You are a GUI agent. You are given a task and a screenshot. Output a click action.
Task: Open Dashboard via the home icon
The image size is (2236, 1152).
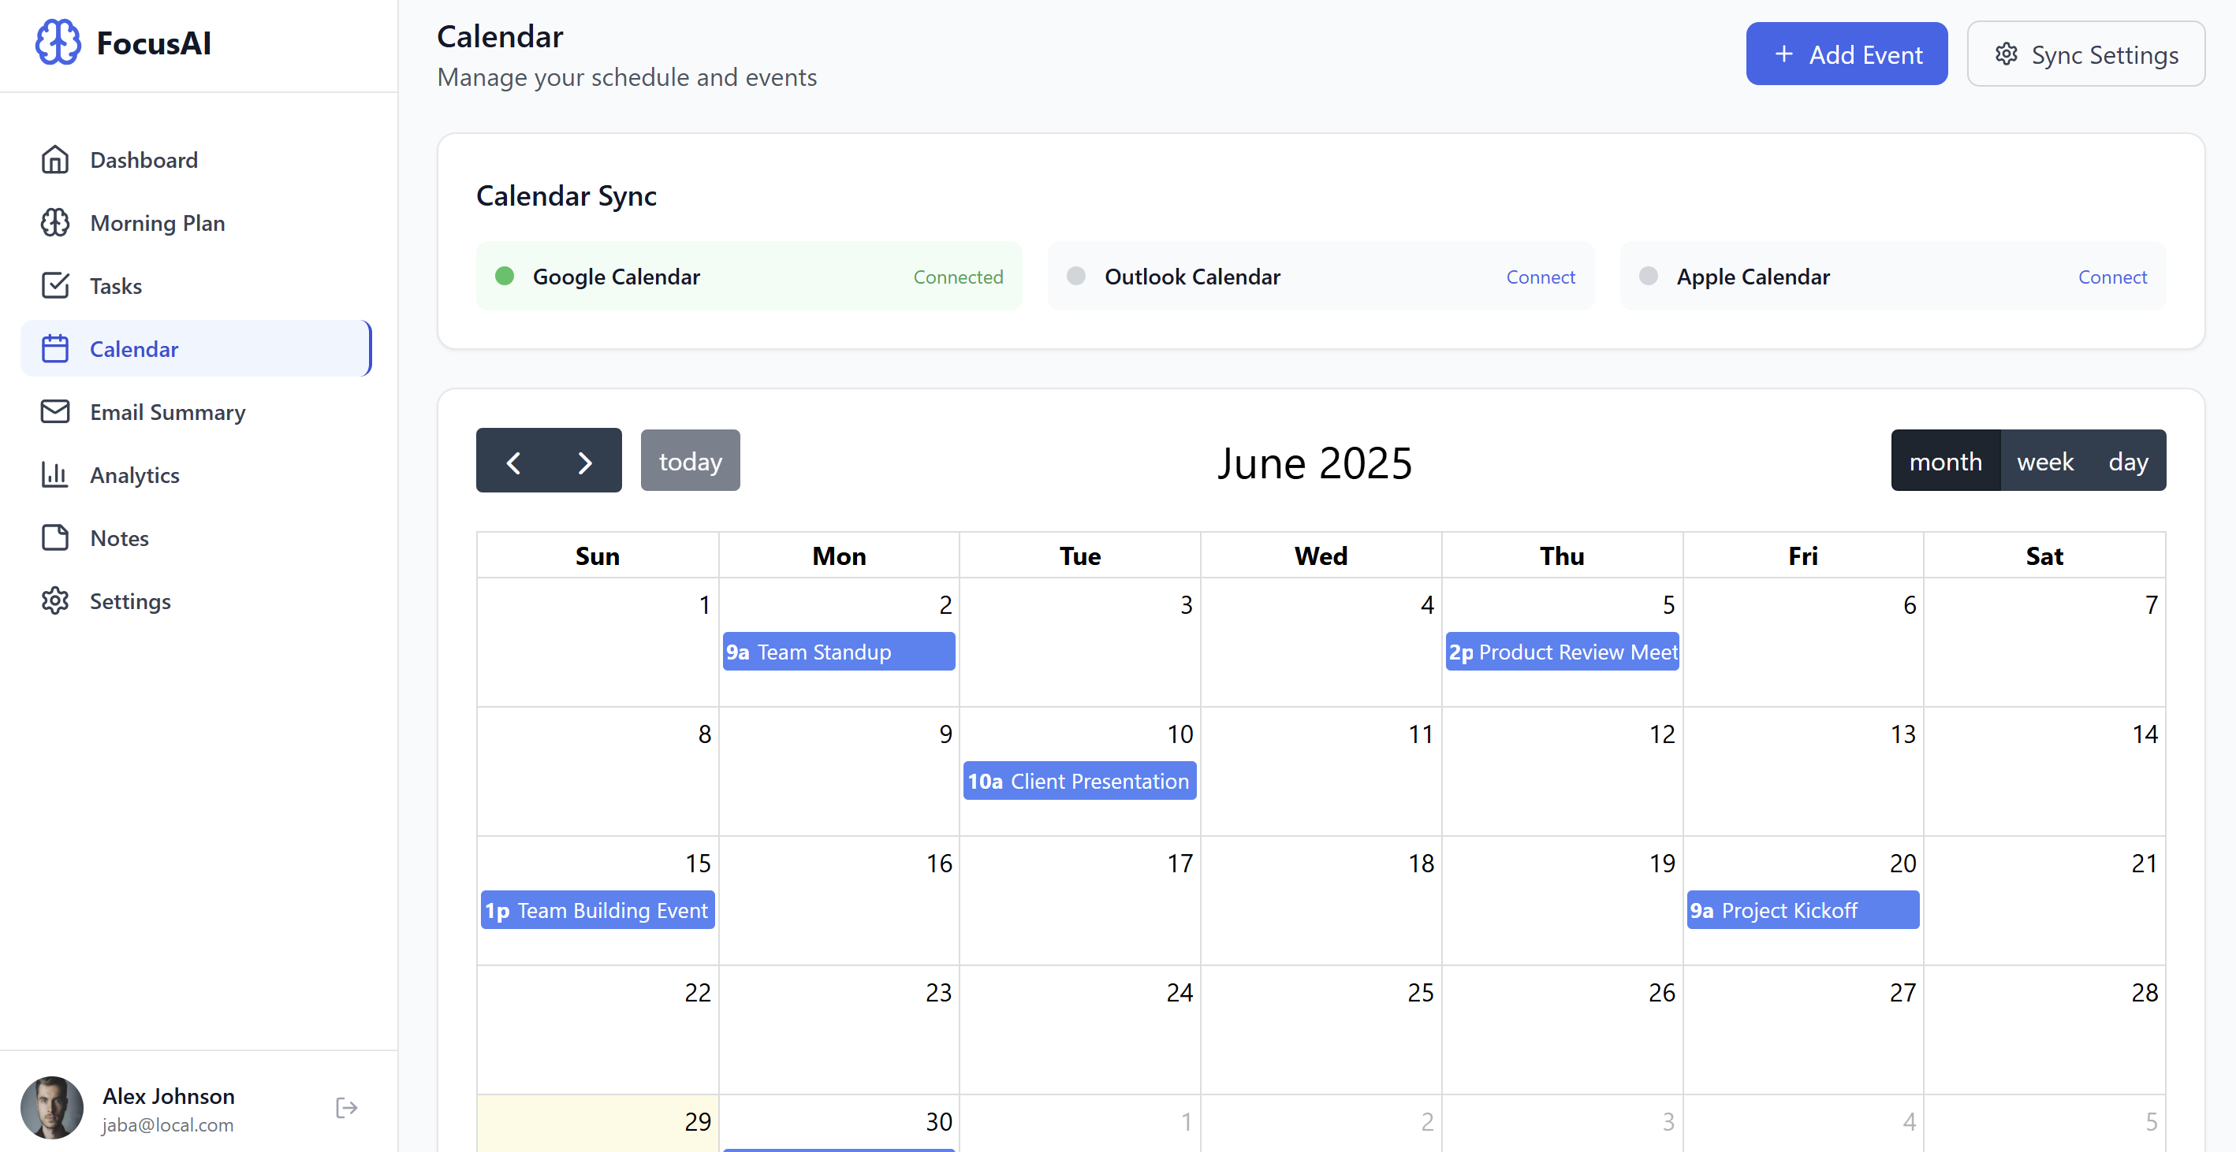[x=55, y=160]
